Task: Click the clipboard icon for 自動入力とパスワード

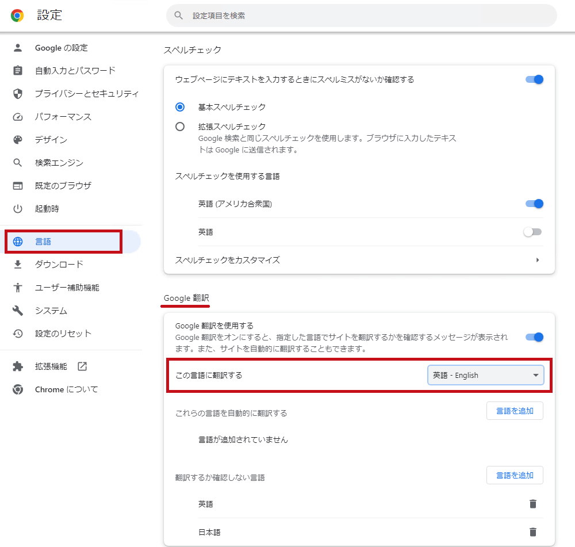Action: coord(18,70)
